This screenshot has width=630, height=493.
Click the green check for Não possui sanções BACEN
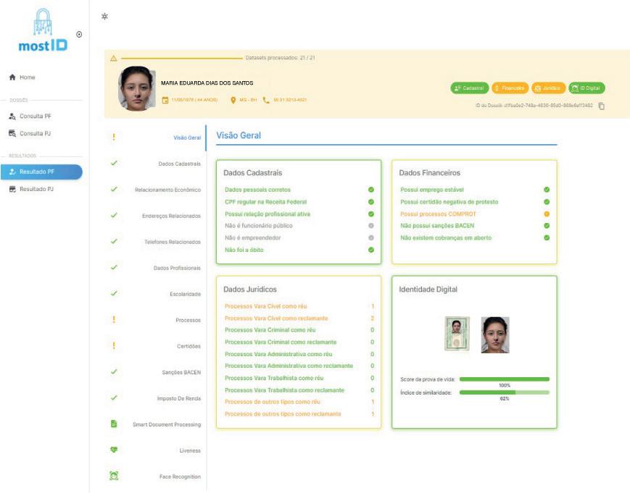(x=547, y=226)
